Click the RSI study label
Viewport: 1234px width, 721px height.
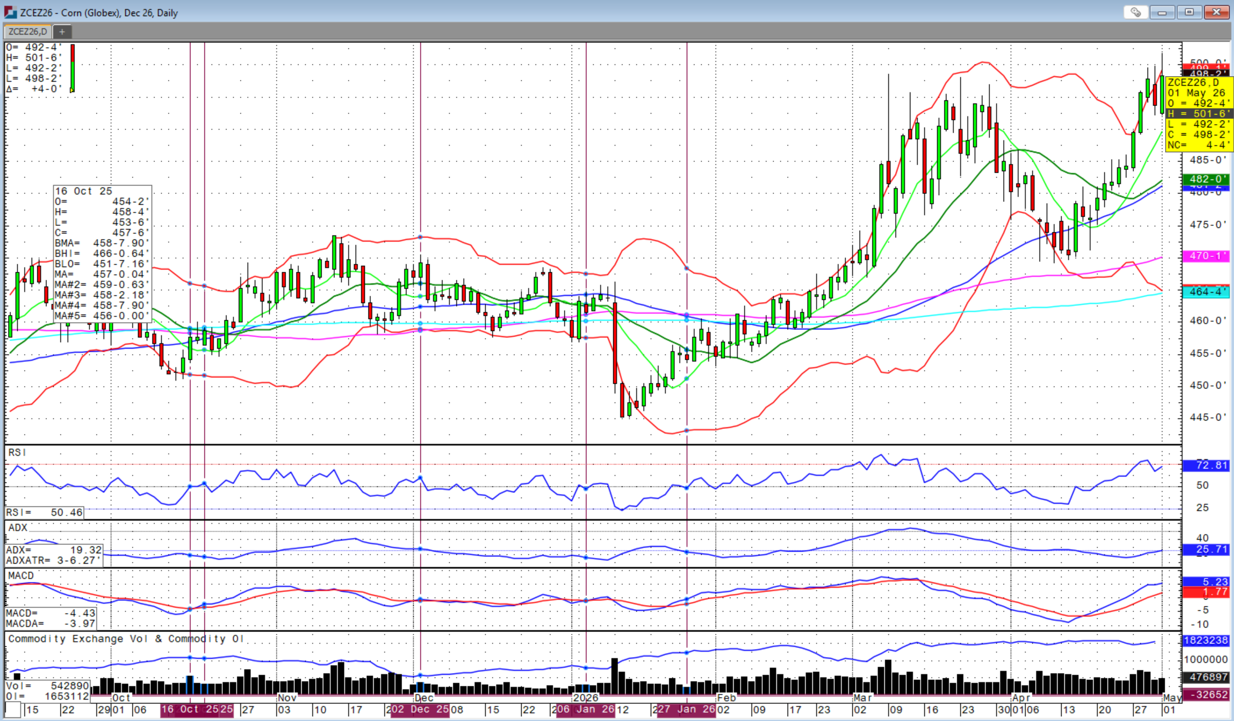point(17,452)
